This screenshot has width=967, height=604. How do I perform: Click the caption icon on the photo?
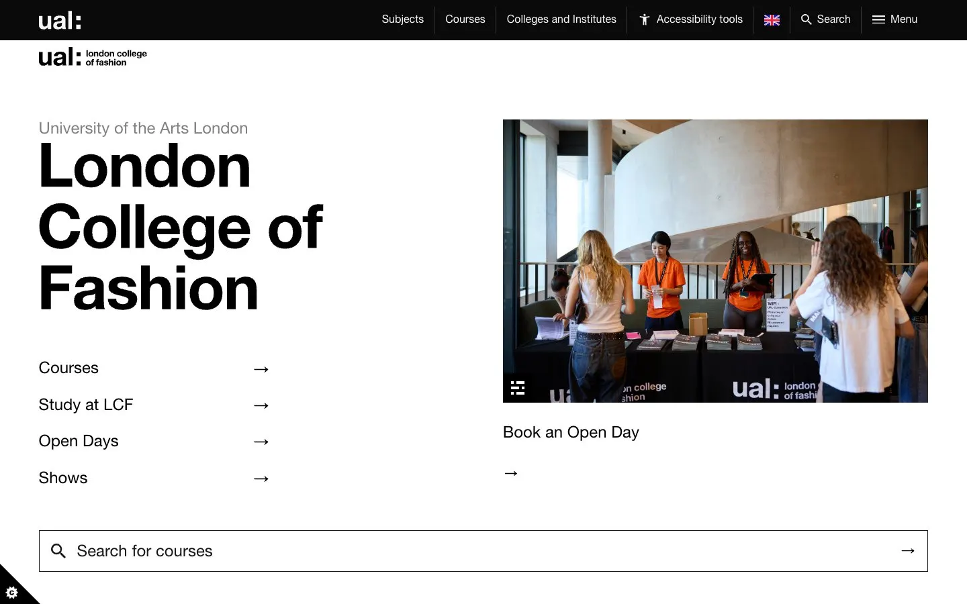pyautogui.click(x=518, y=388)
